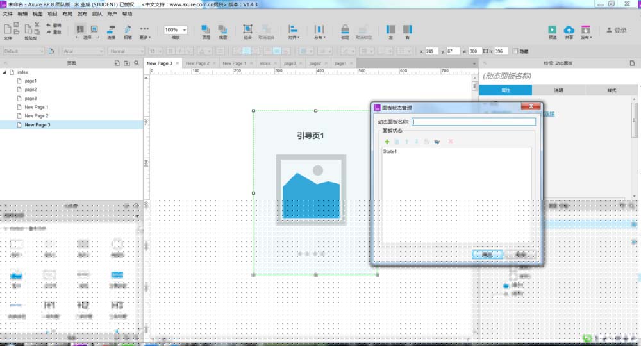Open the 视图 menu
Image resolution: width=641 pixels, height=346 pixels.
pos(37,14)
